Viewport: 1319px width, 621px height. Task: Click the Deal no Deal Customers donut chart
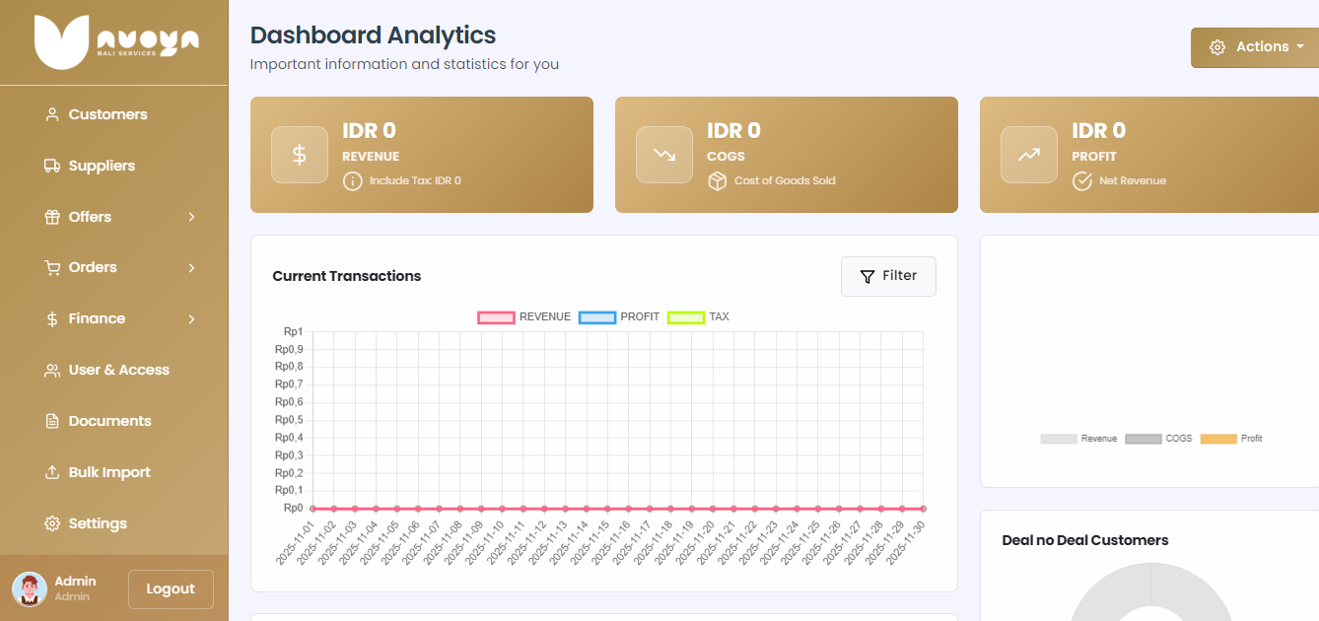coord(1151,591)
